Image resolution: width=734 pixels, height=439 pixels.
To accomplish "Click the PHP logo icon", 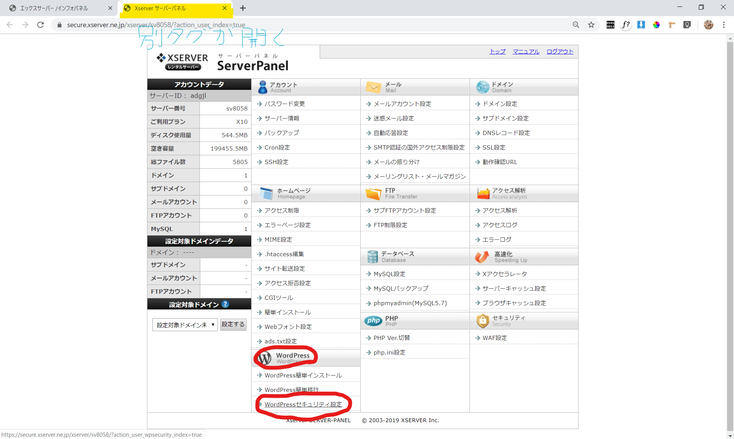I will [373, 321].
